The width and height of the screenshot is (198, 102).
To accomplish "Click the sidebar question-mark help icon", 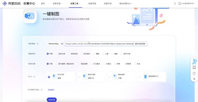I will coord(194,73).
